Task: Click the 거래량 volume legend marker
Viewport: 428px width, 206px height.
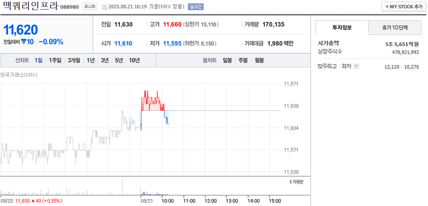Action: coord(291,182)
